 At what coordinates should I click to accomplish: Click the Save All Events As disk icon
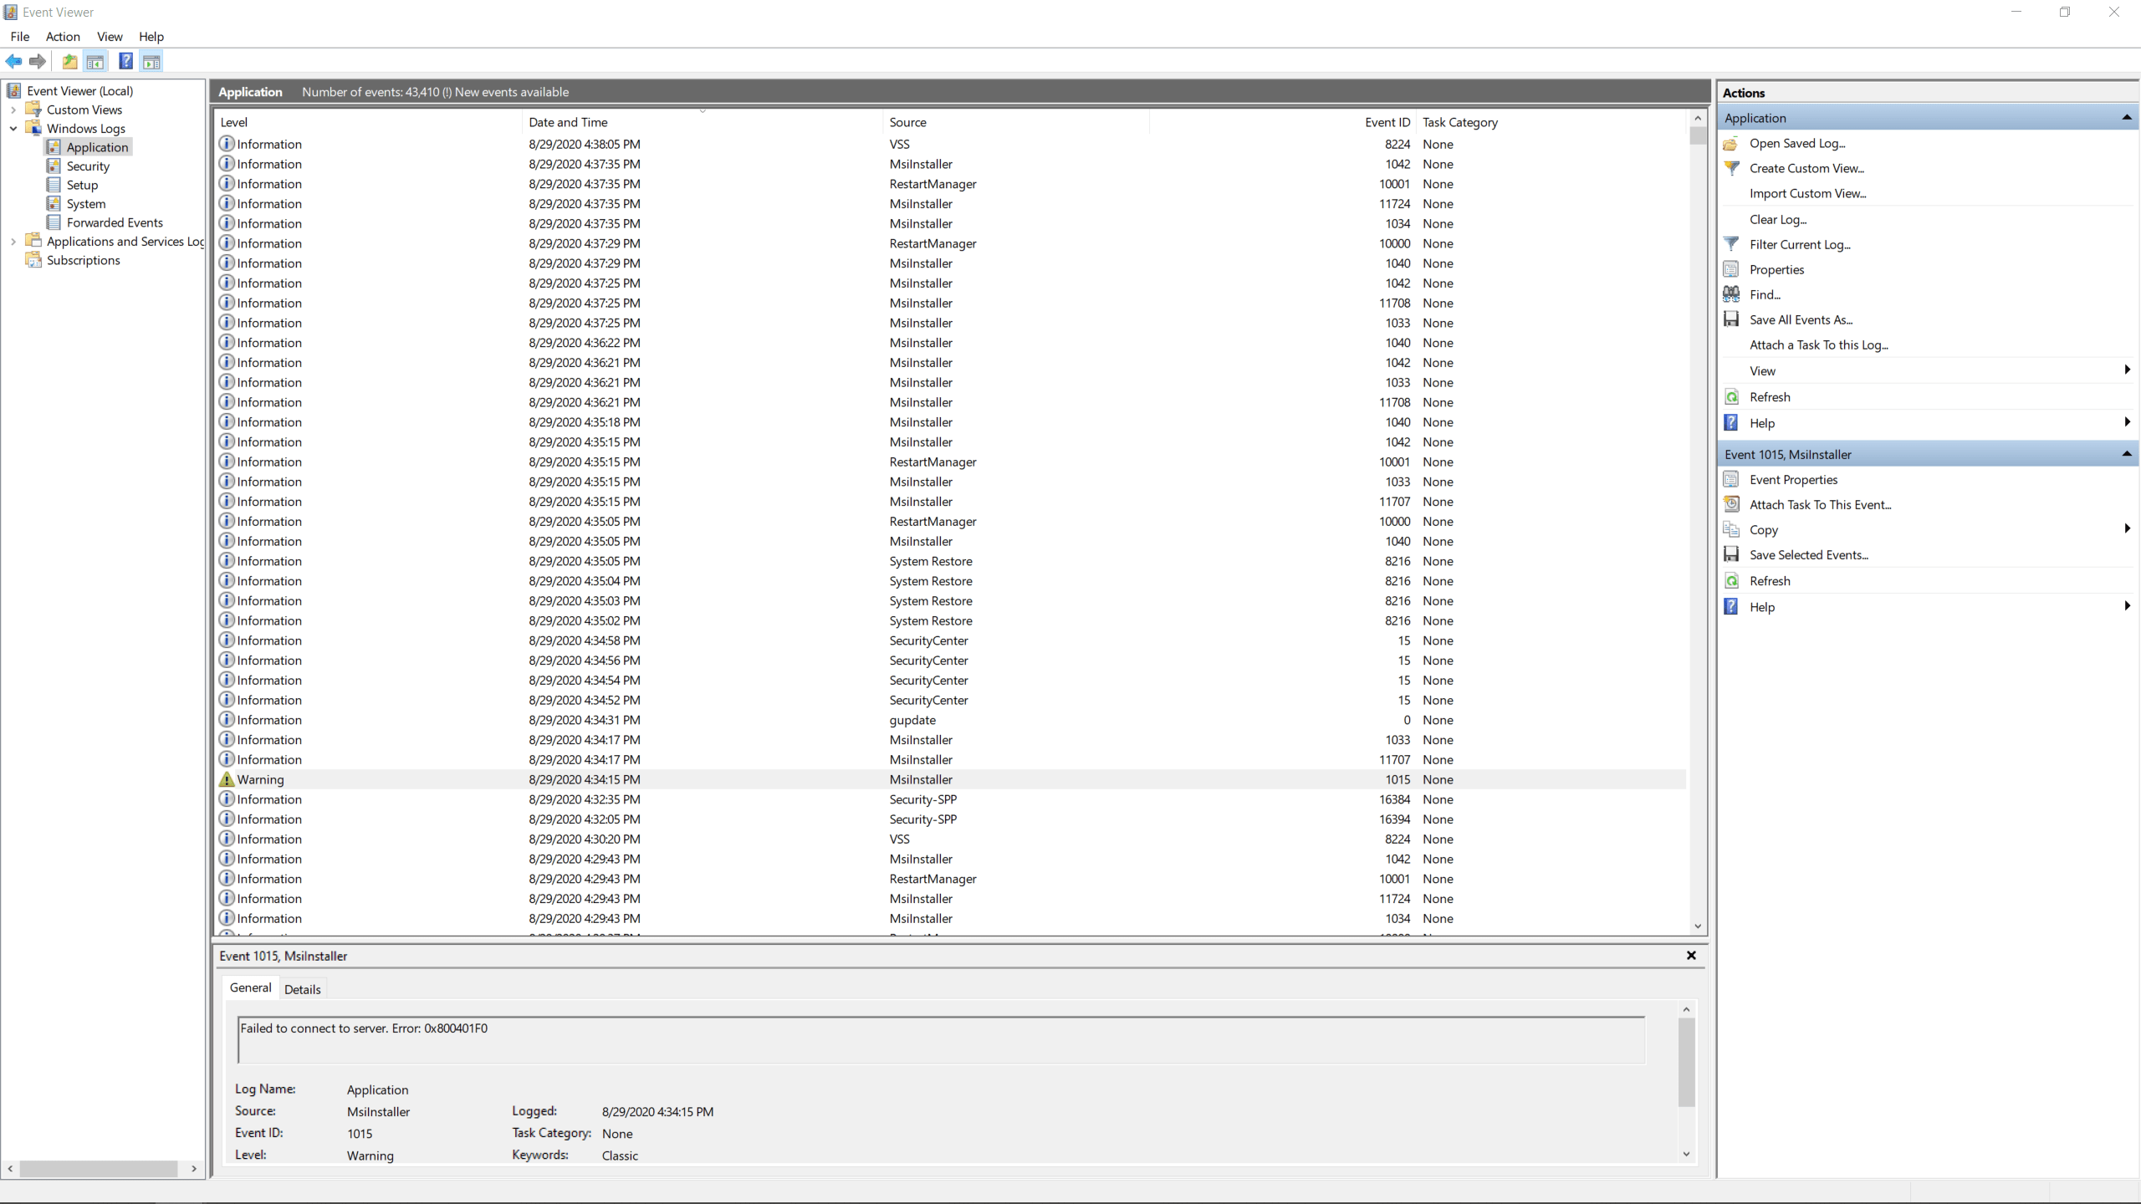tap(1731, 319)
